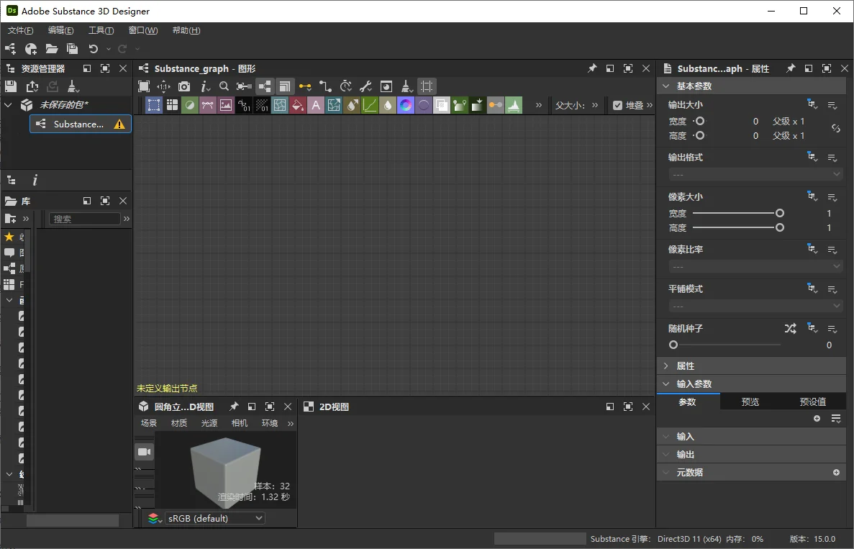
Task: Click the 高度 pixel size slider handle
Action: pyautogui.click(x=778, y=227)
